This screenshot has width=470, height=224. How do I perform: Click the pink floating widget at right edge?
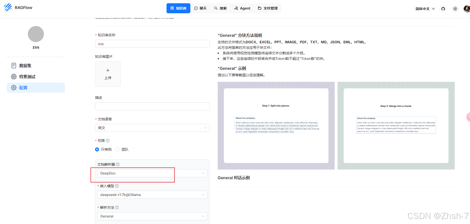(x=468, y=117)
